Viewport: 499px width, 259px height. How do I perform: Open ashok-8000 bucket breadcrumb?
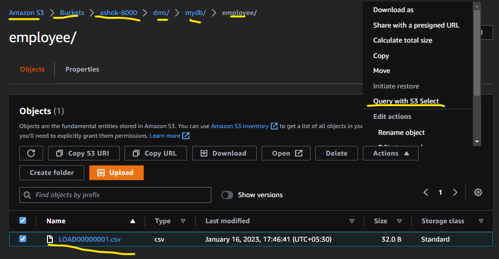[x=118, y=13]
